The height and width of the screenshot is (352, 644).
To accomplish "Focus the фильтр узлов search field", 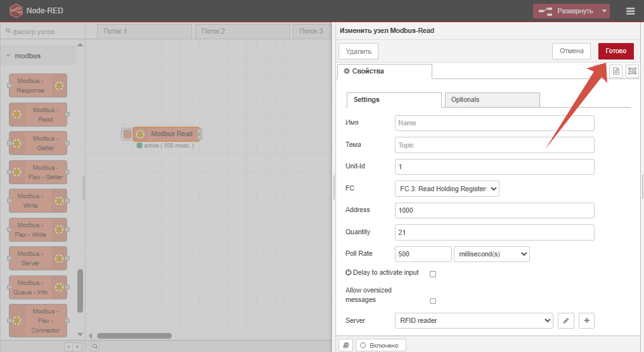I will pos(42,32).
